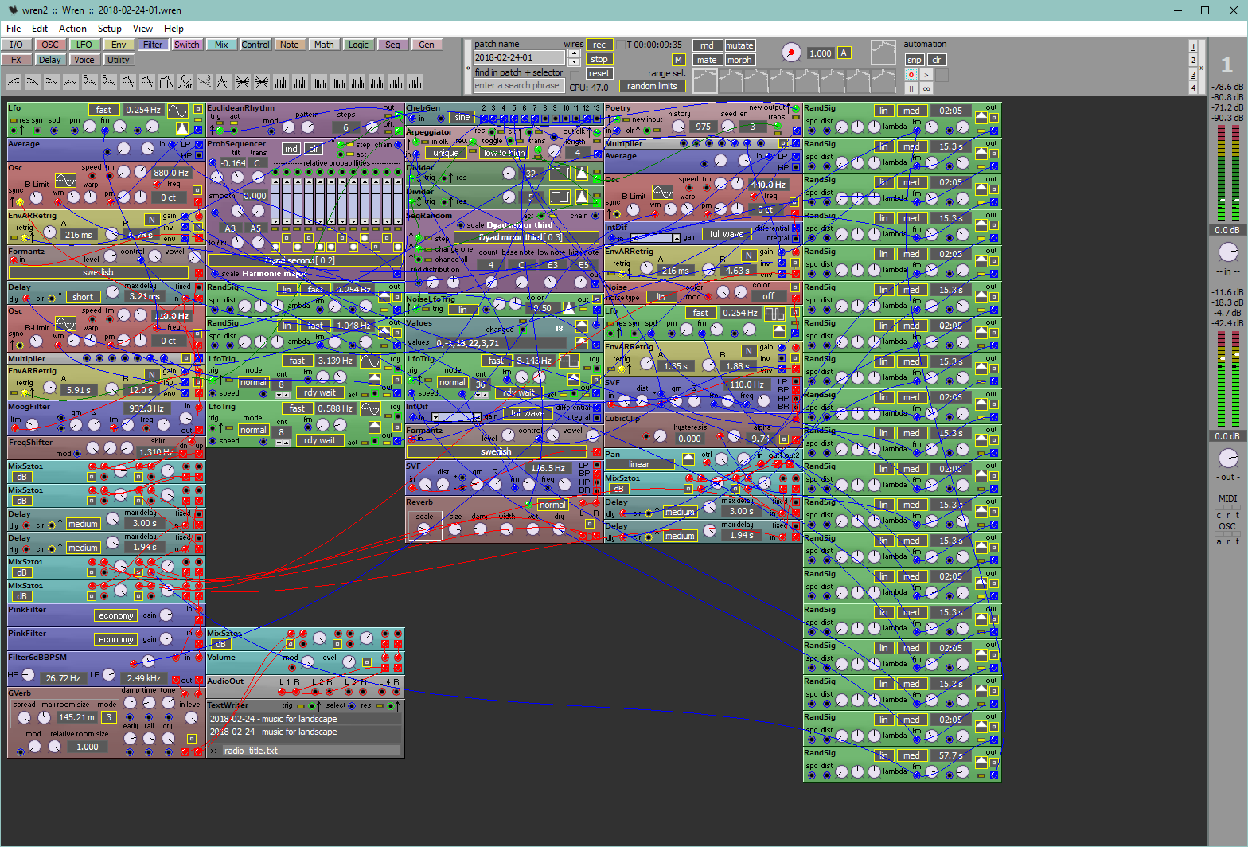
Task: Toggle the yellow M button under the timer
Action: (678, 60)
